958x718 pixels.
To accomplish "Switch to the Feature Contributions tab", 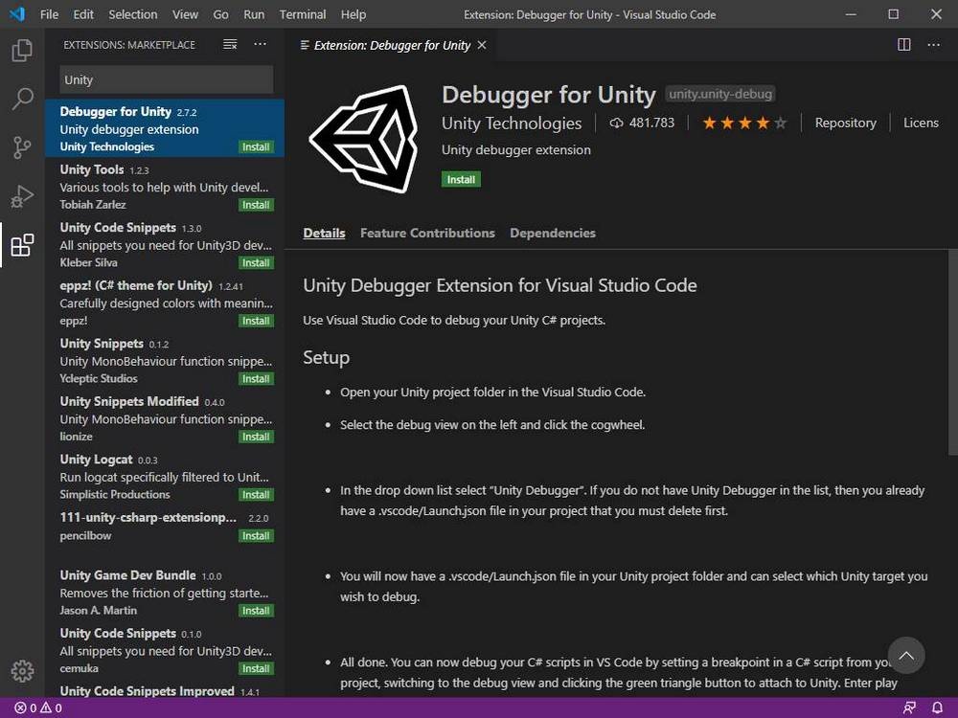I will coord(427,233).
